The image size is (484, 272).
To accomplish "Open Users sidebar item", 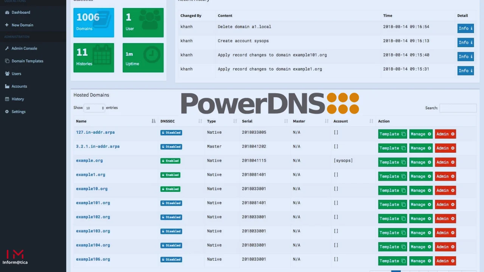I will point(16,74).
